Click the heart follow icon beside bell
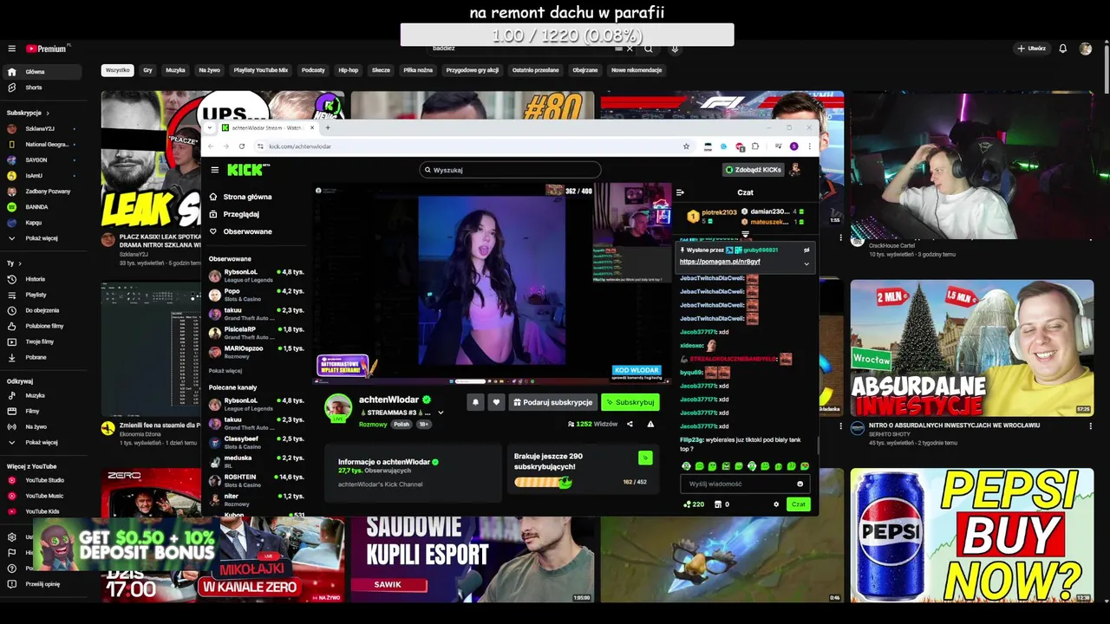Image resolution: width=1110 pixels, height=624 pixels. 496,402
